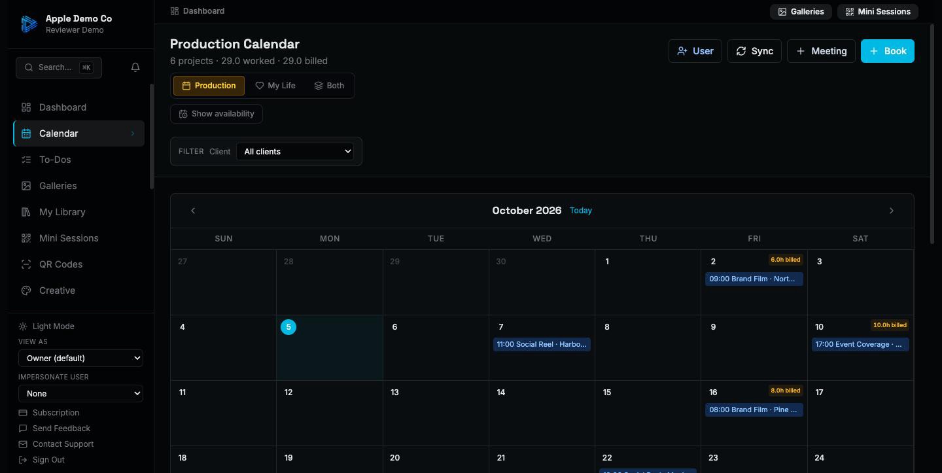Click the search magnifier icon
The height and width of the screenshot is (473, 942).
(29, 67)
